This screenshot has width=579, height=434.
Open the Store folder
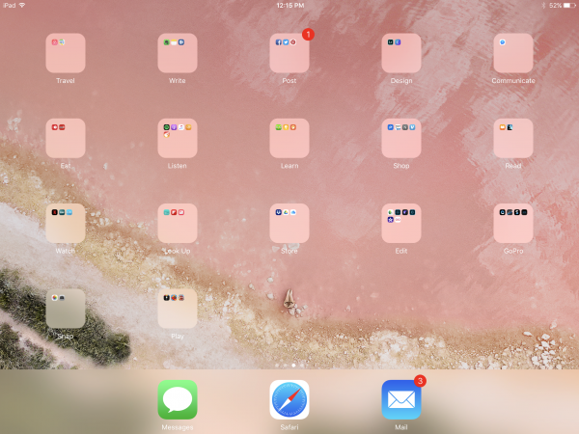(289, 224)
